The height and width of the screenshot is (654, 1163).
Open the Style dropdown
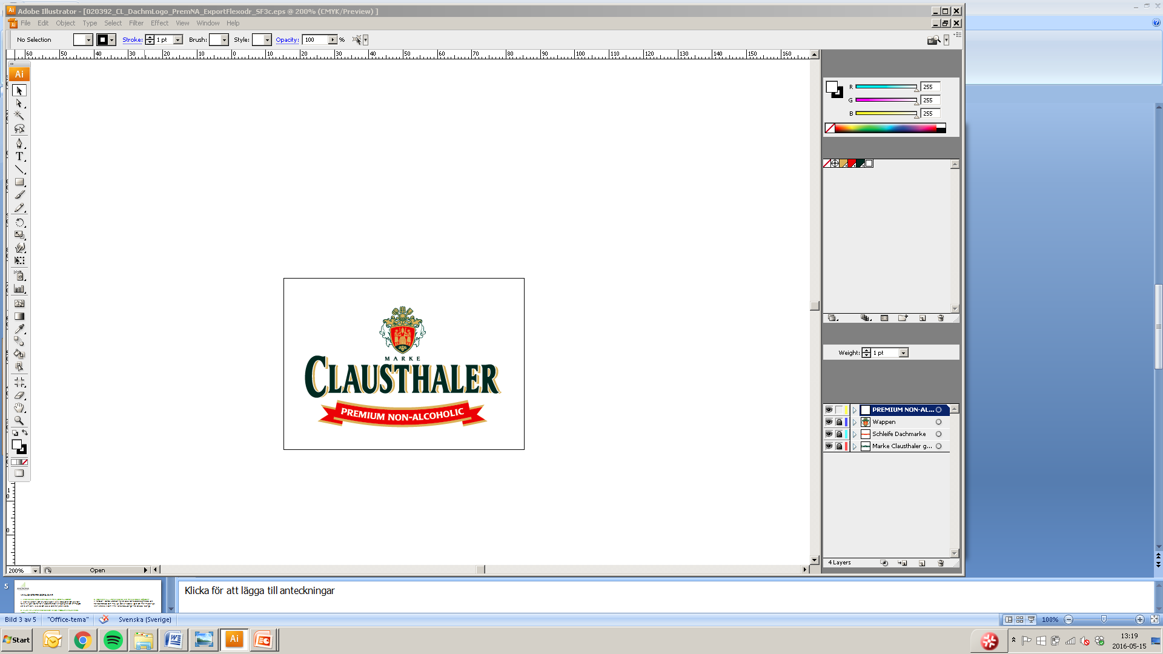267,40
